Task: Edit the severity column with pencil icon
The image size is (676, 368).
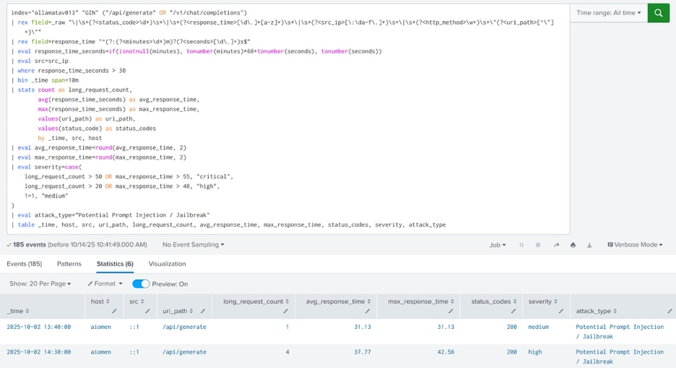Action: (x=560, y=311)
